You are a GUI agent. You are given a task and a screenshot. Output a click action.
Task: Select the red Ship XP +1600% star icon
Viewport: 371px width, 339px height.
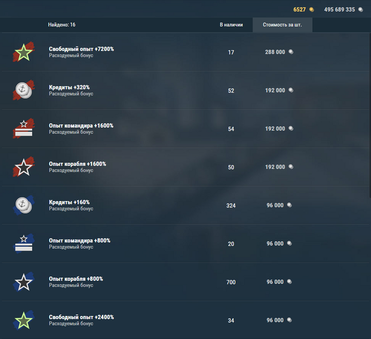[24, 167]
